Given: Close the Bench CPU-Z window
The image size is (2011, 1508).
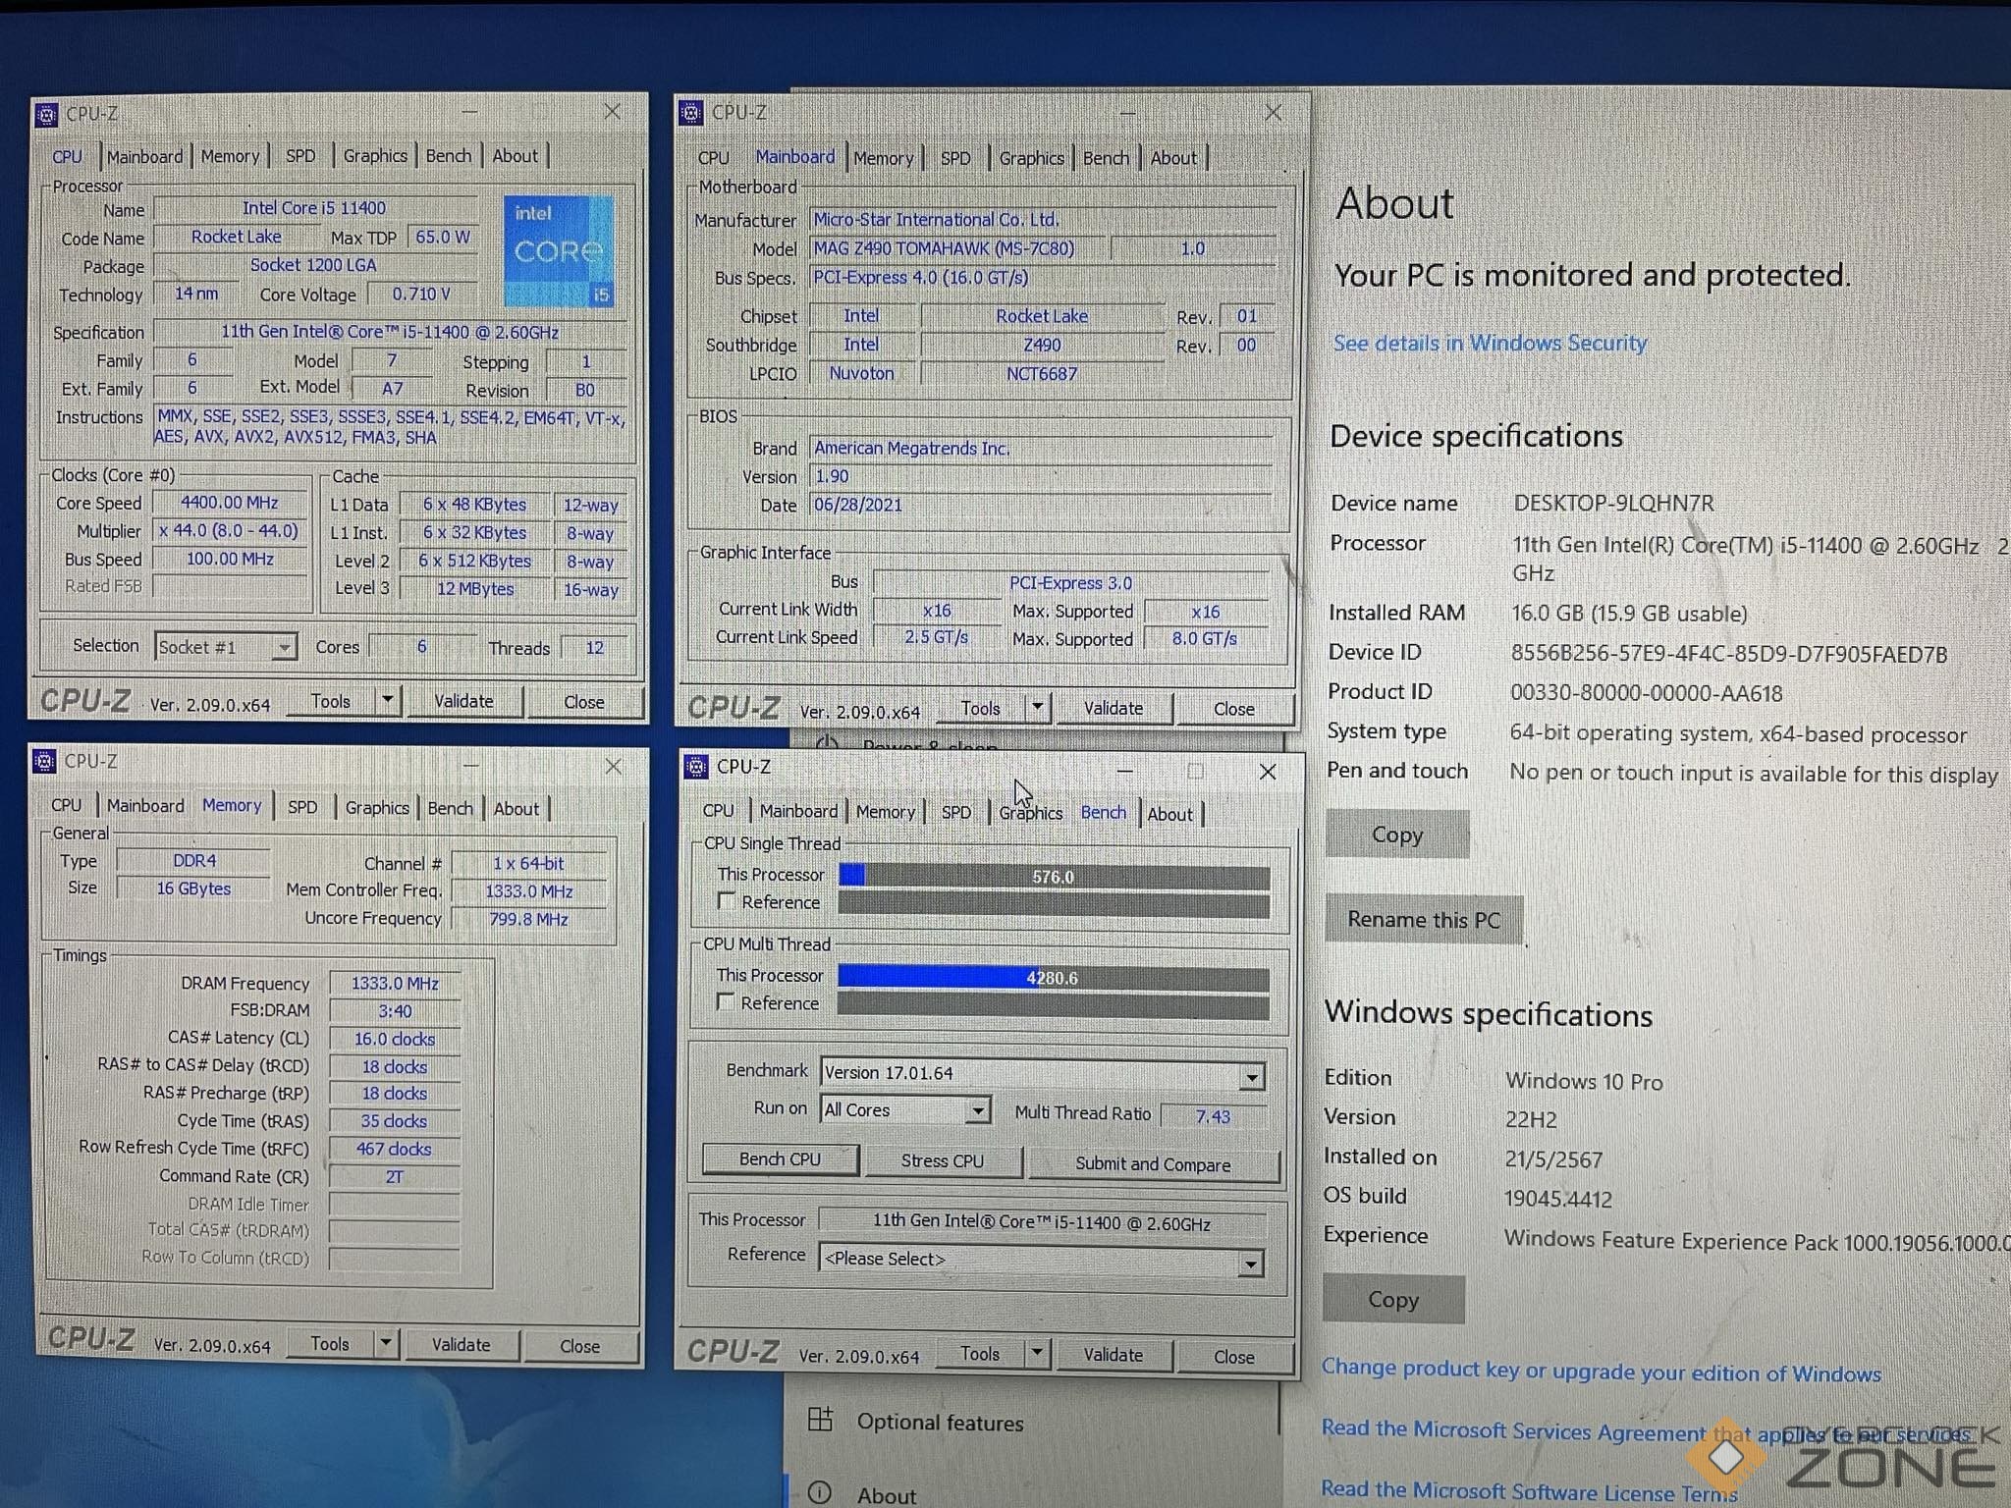Looking at the screenshot, I should point(1268,772).
